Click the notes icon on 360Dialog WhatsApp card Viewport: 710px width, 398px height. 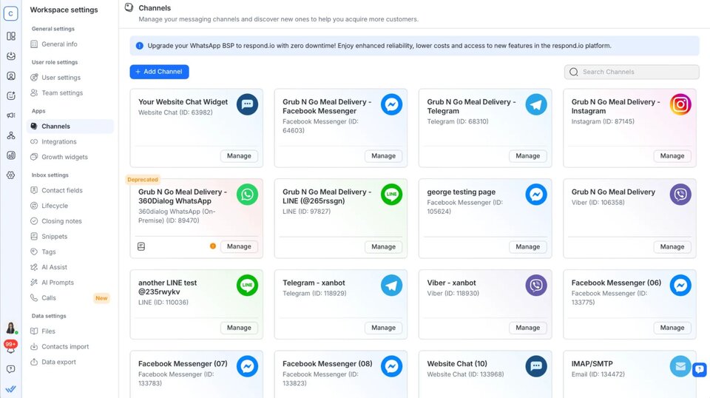(141, 246)
